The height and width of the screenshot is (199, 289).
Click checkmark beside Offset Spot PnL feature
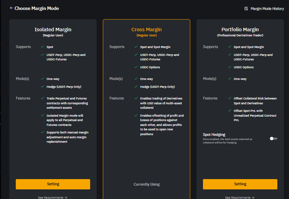[230, 111]
